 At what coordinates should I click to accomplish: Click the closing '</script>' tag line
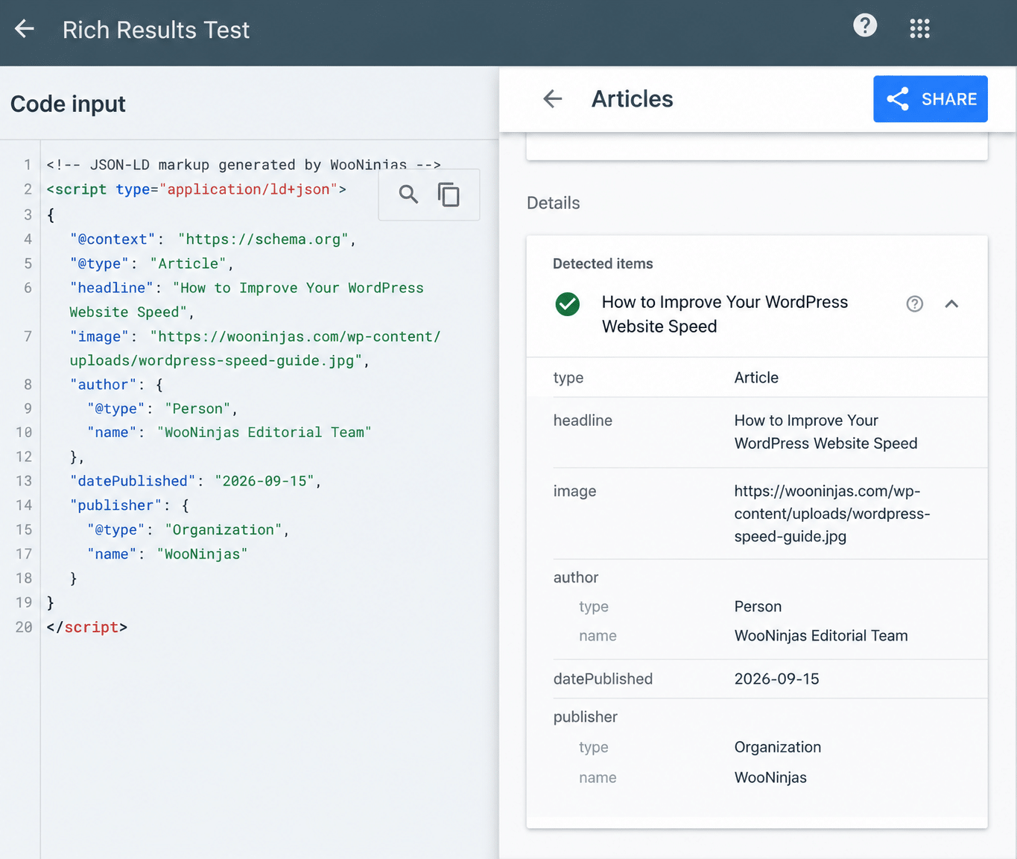pyautogui.click(x=86, y=627)
